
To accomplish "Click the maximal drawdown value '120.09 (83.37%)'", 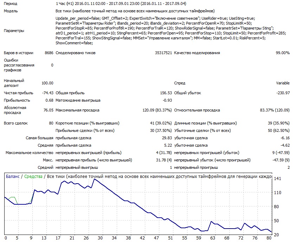I will [x=157, y=110].
